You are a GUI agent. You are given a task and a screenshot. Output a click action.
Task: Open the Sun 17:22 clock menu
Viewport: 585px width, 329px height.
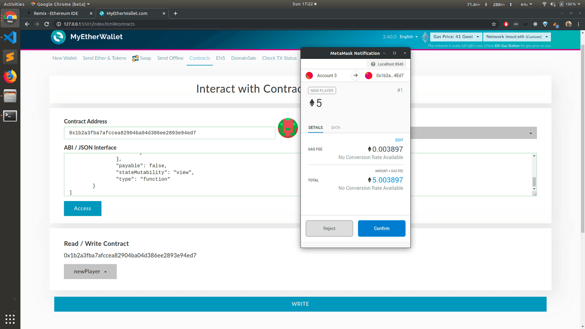[x=304, y=4]
